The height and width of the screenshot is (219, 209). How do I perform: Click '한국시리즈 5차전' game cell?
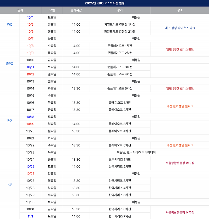[x=120, y=195]
